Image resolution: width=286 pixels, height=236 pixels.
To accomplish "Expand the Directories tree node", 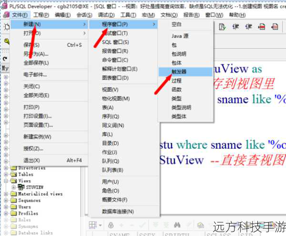I will [x=6, y=168].
